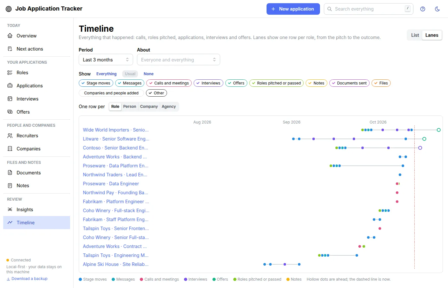Click the New application button
The width and height of the screenshot is (448, 288).
point(293,9)
